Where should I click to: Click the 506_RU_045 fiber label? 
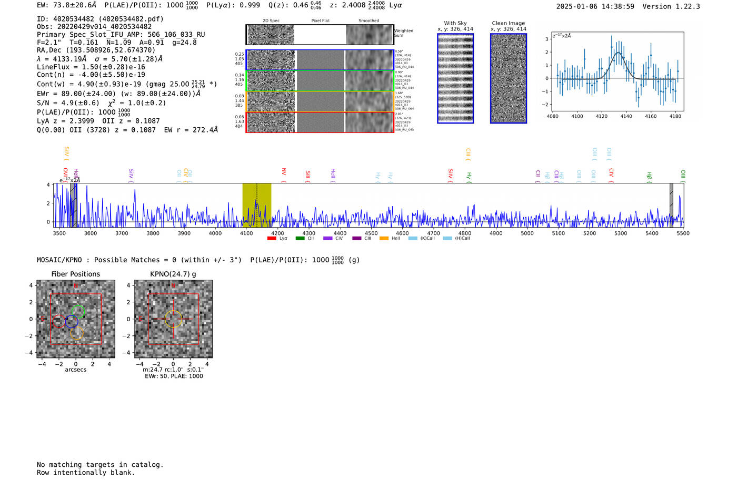(x=404, y=130)
